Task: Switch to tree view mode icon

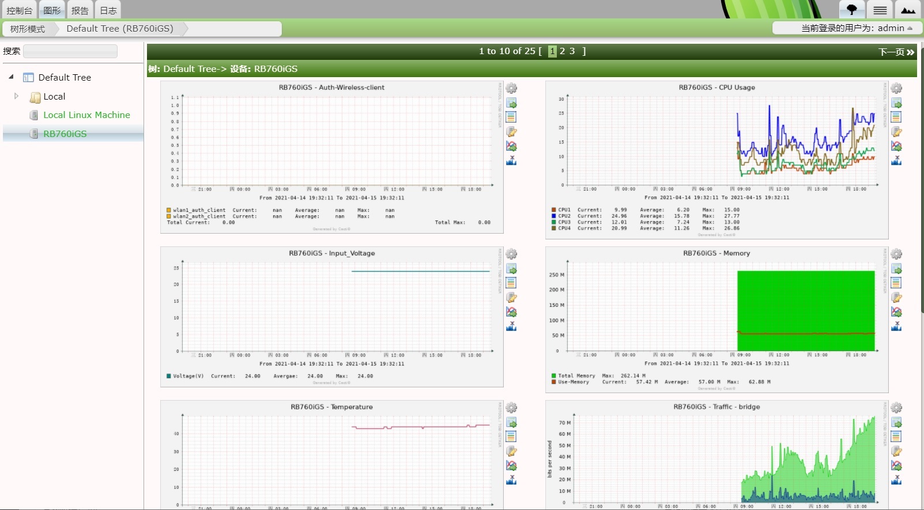Action: (x=851, y=10)
